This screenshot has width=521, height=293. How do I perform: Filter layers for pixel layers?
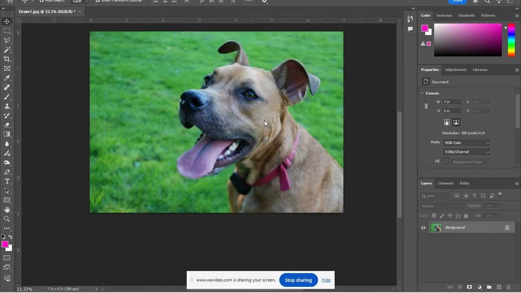[x=457, y=196]
